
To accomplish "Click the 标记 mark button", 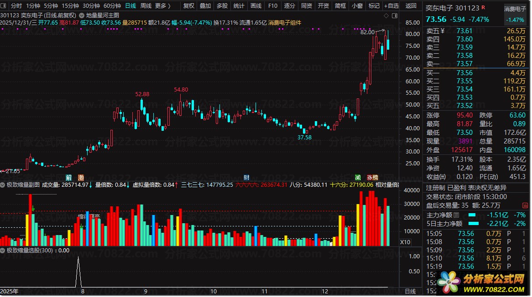I will click(x=374, y=6).
